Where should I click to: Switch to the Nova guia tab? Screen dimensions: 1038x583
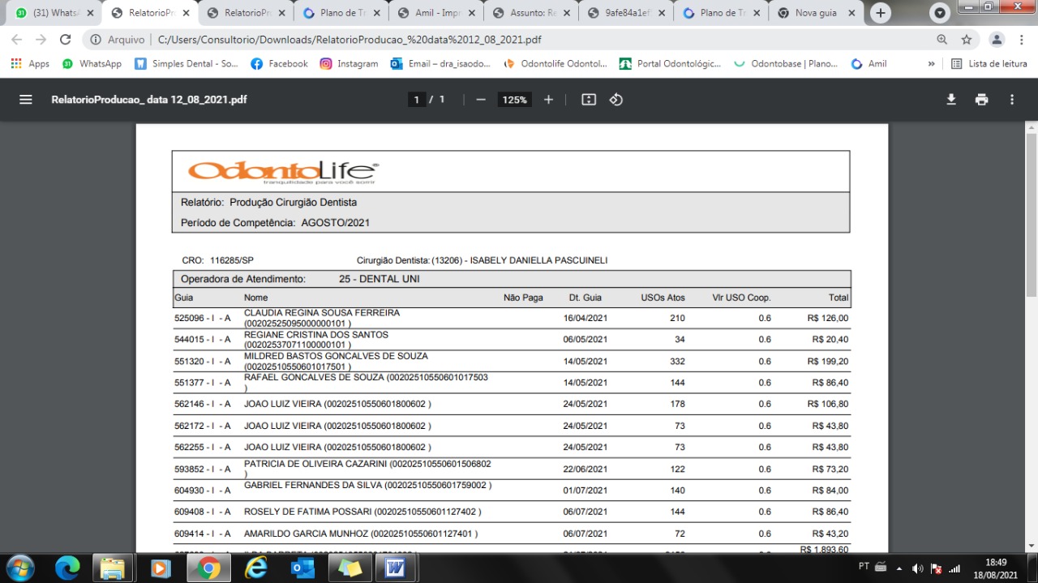(815, 13)
